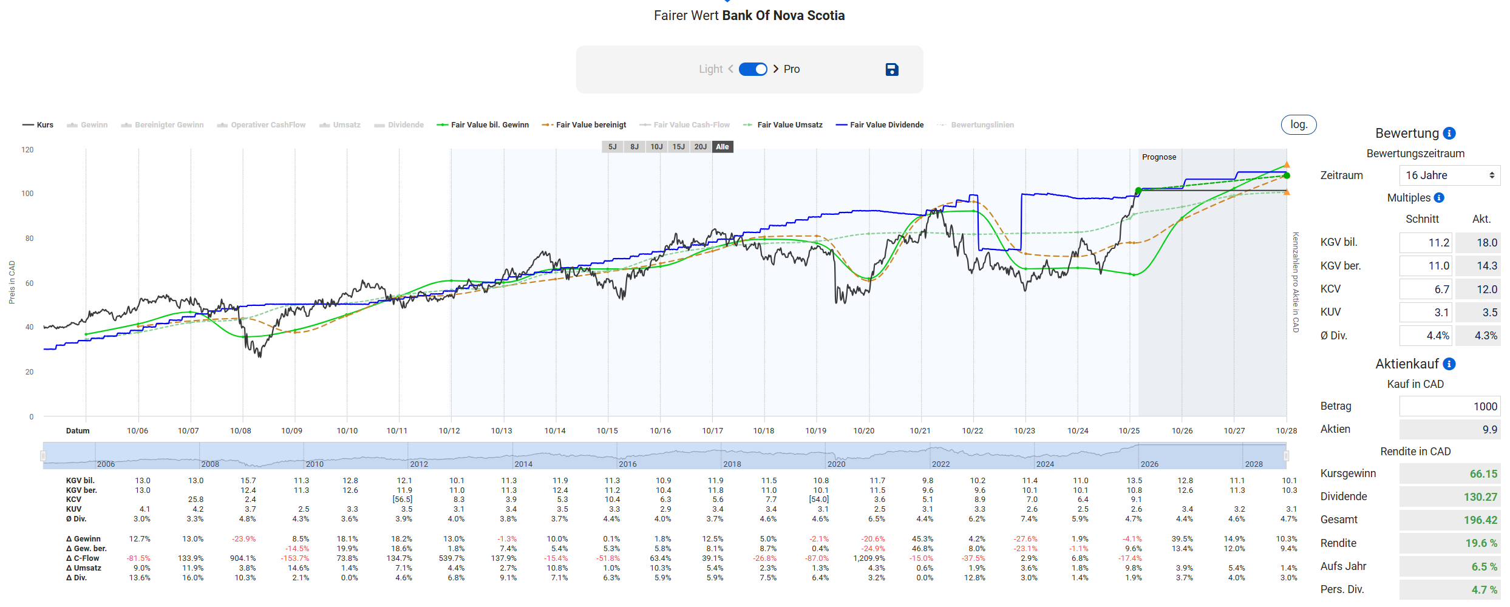Click the log. scale button
Viewport: 1510px width, 607px height.
[1298, 124]
